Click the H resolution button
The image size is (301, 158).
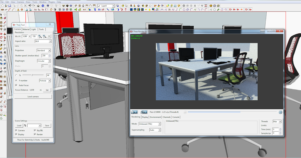click(49, 36)
